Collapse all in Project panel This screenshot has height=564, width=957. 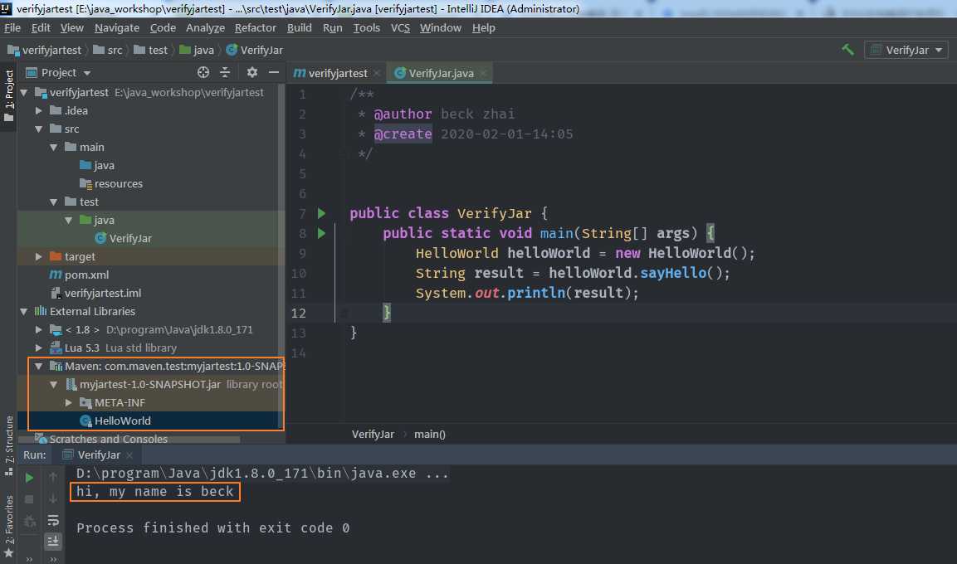click(225, 72)
